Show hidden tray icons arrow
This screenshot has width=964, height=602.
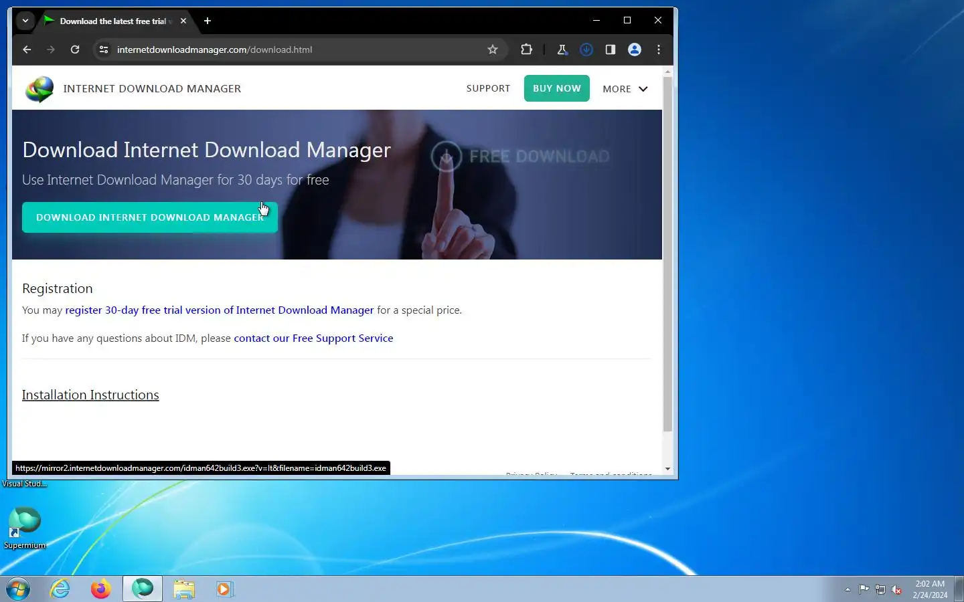848,590
